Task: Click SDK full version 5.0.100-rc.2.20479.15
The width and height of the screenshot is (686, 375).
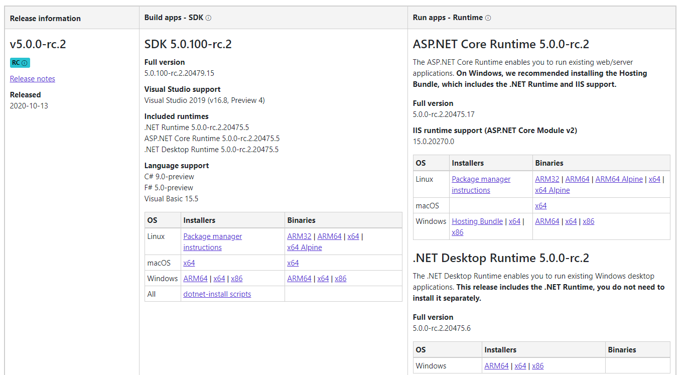Action: pos(179,73)
